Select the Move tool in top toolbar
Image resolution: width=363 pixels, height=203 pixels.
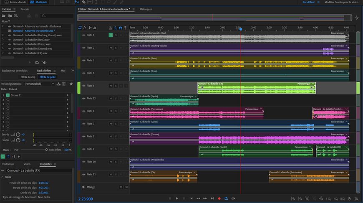coord(77,2)
